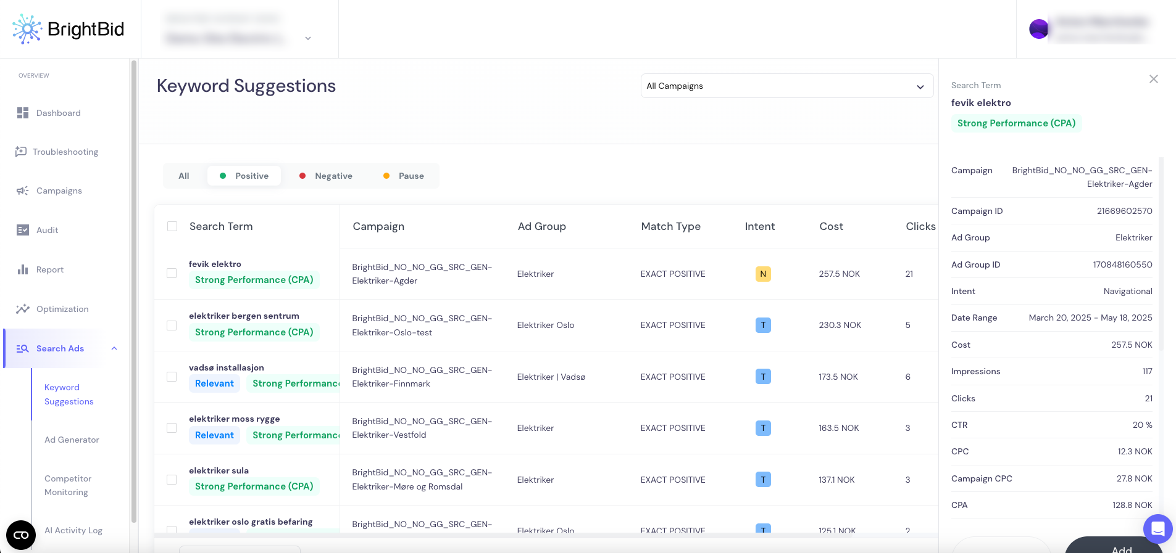This screenshot has height=553, width=1176.
Task: Check the vadsø installasjon row checkbox
Action: click(172, 377)
